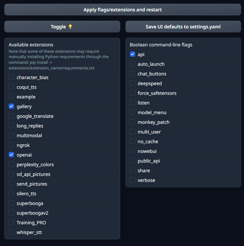Enable the coqui_tts extension
The image size is (244, 246).
click(x=11, y=87)
